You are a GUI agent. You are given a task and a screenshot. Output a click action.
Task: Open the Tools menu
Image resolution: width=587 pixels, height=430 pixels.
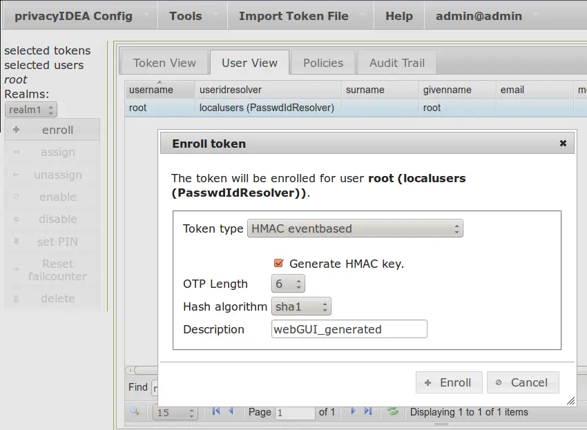pyautogui.click(x=193, y=16)
